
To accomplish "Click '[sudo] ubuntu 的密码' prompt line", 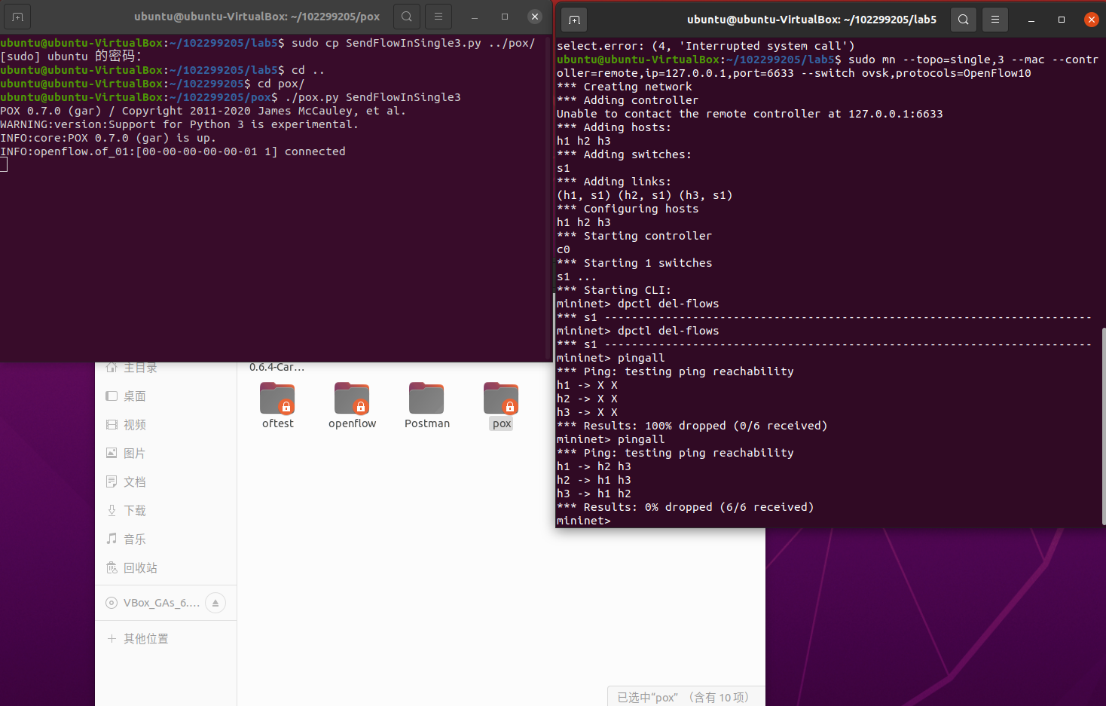I will click(x=71, y=57).
